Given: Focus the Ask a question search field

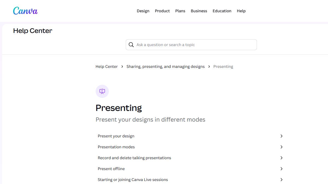Looking at the screenshot, I should (x=191, y=45).
